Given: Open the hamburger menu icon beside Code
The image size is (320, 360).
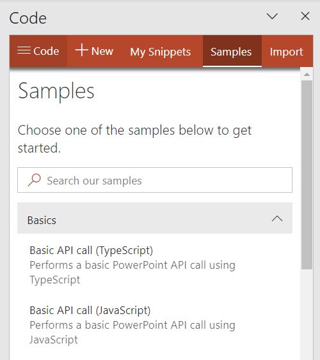Looking at the screenshot, I should pos(24,50).
